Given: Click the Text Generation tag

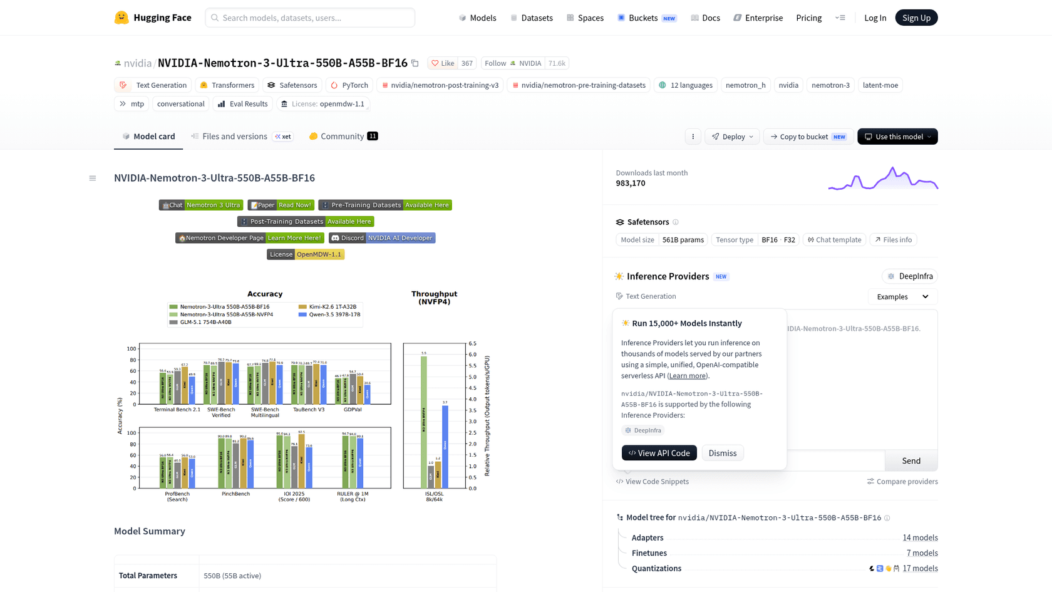Looking at the screenshot, I should pyautogui.click(x=153, y=85).
